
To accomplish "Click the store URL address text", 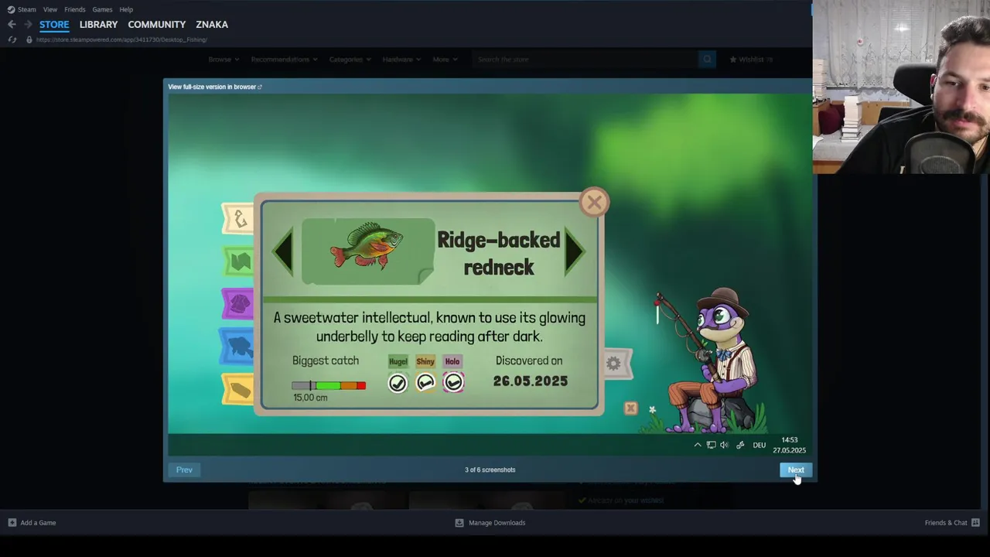I will pos(121,39).
